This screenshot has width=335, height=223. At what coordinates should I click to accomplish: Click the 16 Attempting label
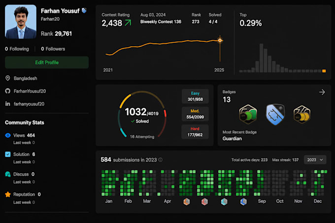pos(142,136)
